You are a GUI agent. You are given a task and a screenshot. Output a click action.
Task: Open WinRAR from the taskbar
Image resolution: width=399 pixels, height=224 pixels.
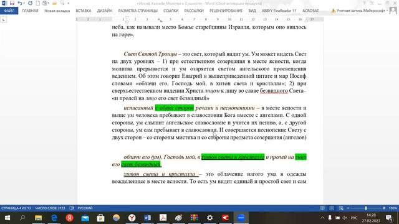[x=194, y=218]
